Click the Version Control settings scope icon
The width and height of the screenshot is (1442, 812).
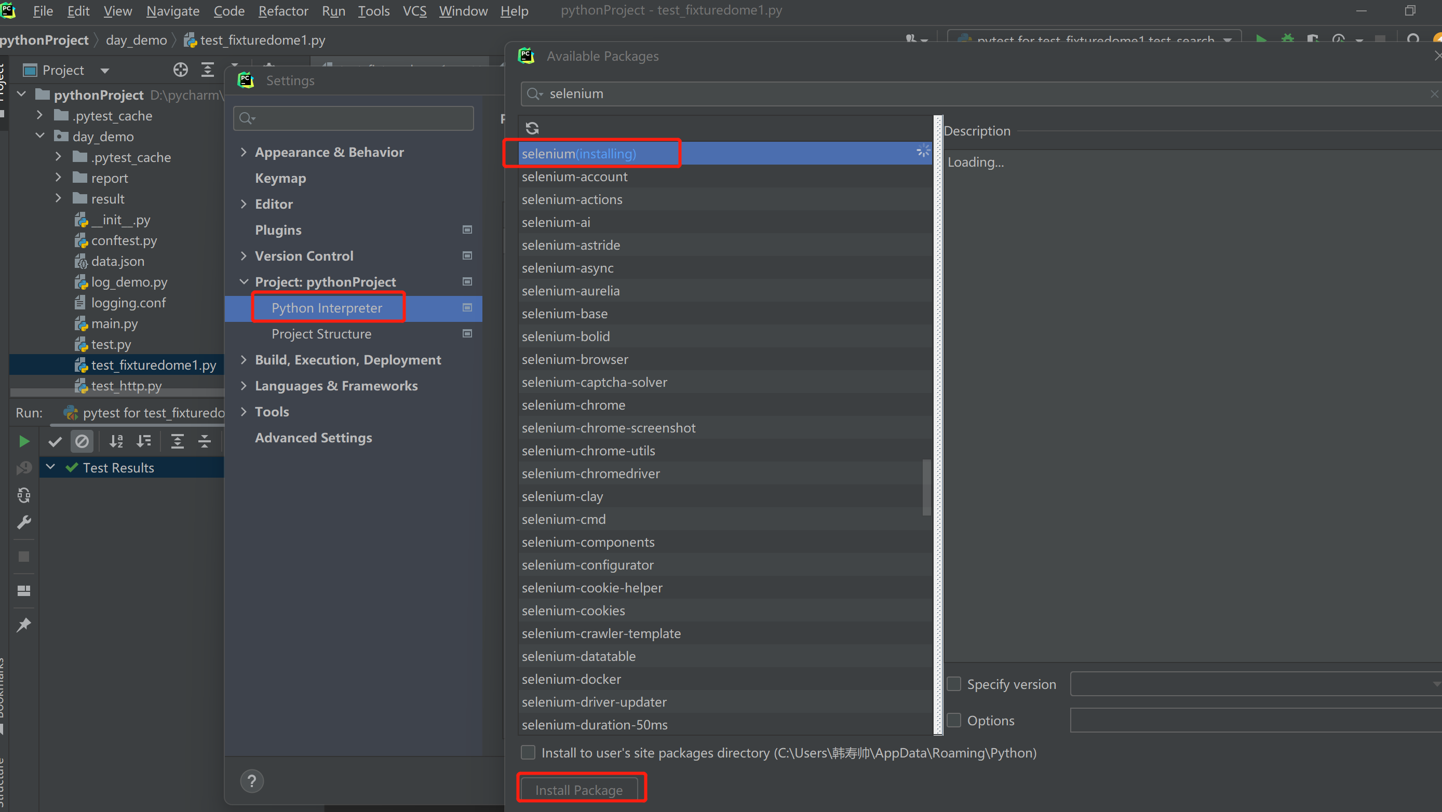coord(467,256)
